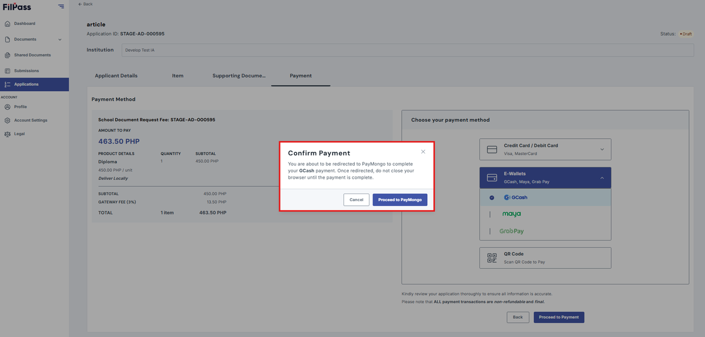The image size is (705, 337).
Task: Click the Diploma product name
Action: 108,161
